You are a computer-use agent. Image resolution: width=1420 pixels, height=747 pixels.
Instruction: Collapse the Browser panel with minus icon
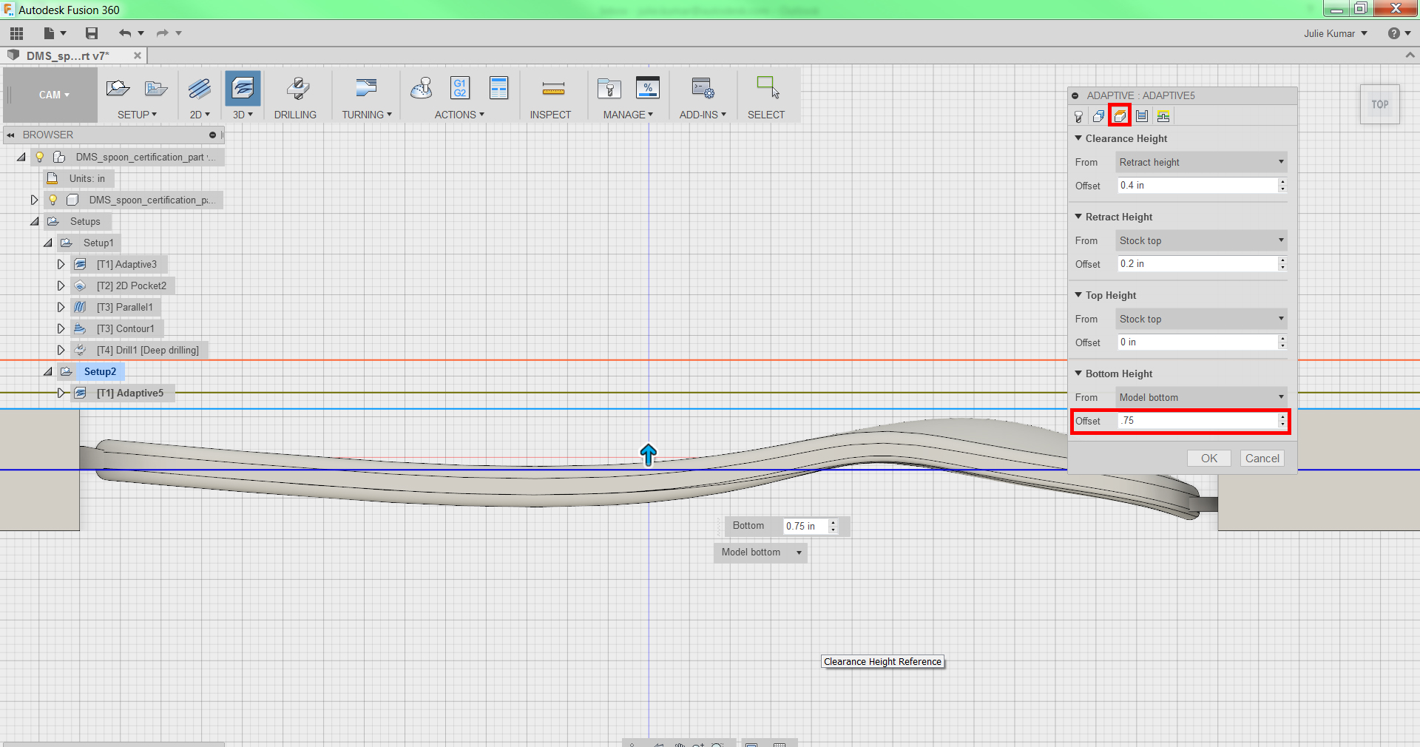point(212,135)
